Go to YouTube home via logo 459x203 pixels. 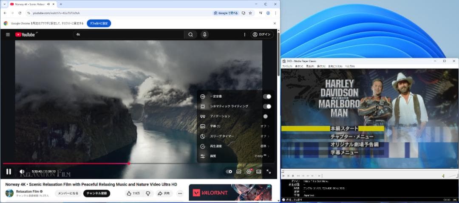click(25, 34)
